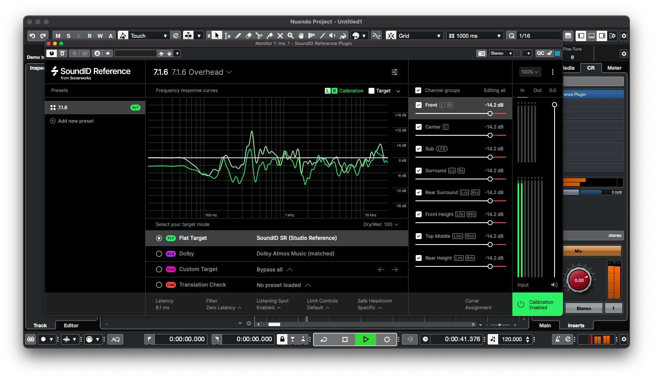Viewport: 653px width, 379px height.
Task: Uncheck the Channel groups checkbox
Action: tap(418, 90)
